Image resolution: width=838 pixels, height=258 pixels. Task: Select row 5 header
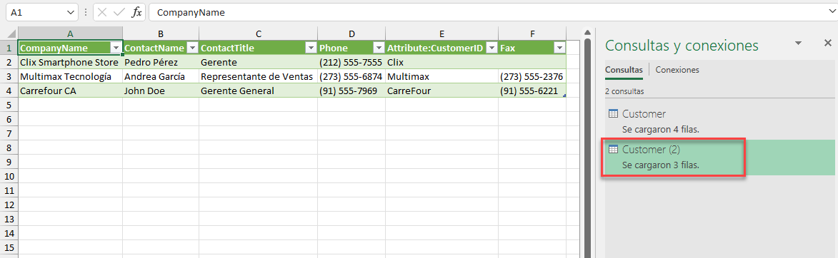tap(9, 105)
